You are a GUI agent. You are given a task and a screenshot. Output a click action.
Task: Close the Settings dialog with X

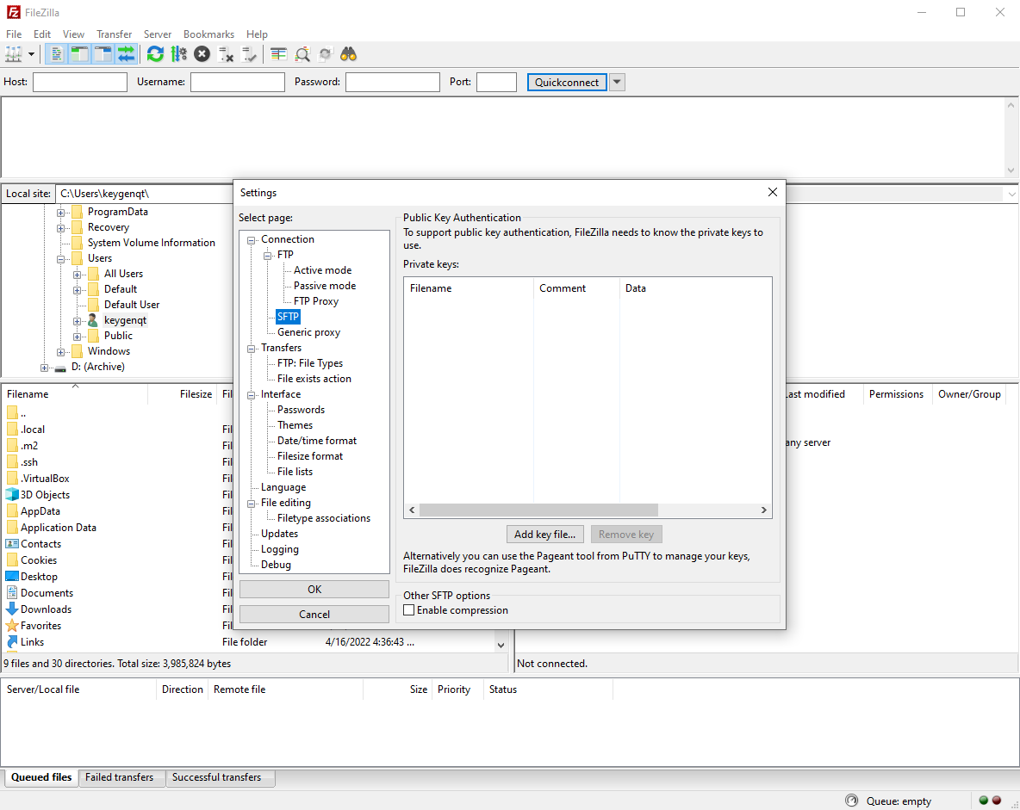[x=772, y=193]
